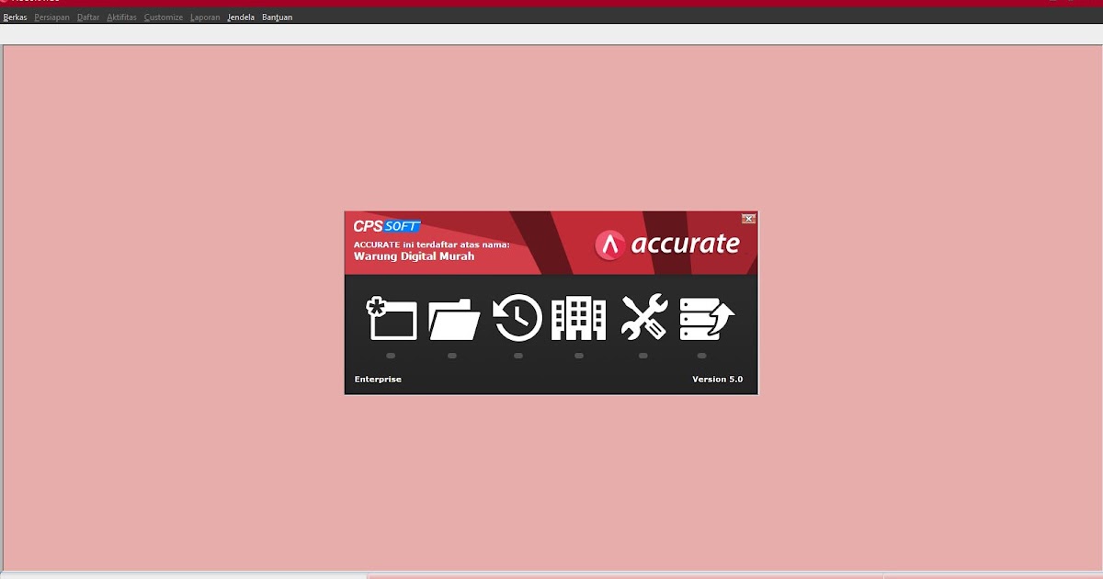
Task: Open the Jendela menu
Action: pyautogui.click(x=241, y=17)
